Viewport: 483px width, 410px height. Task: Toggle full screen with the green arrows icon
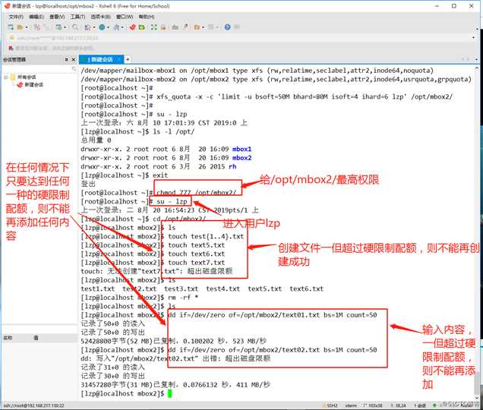pos(153,27)
